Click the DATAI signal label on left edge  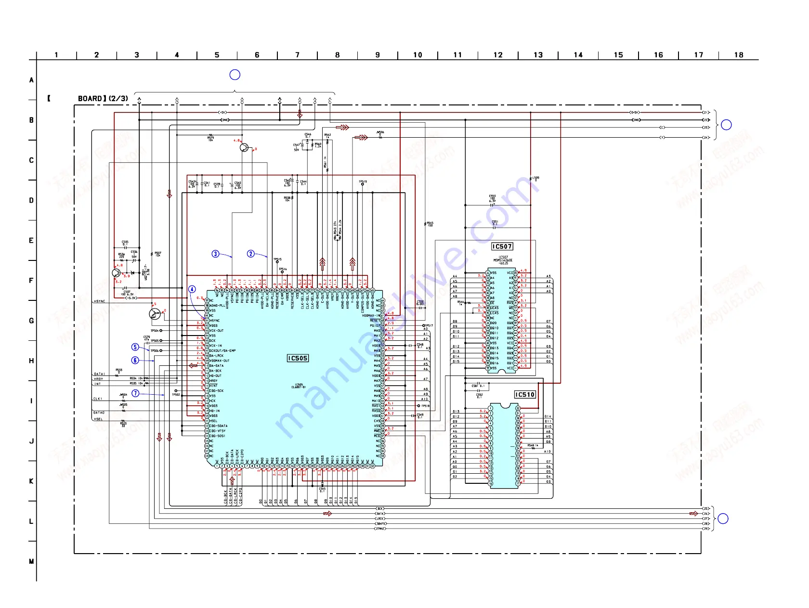tap(99, 374)
